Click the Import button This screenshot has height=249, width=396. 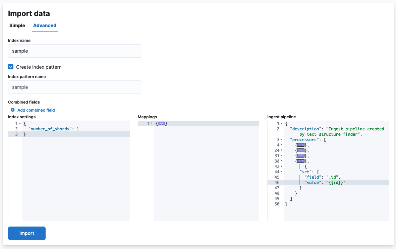coord(27,233)
